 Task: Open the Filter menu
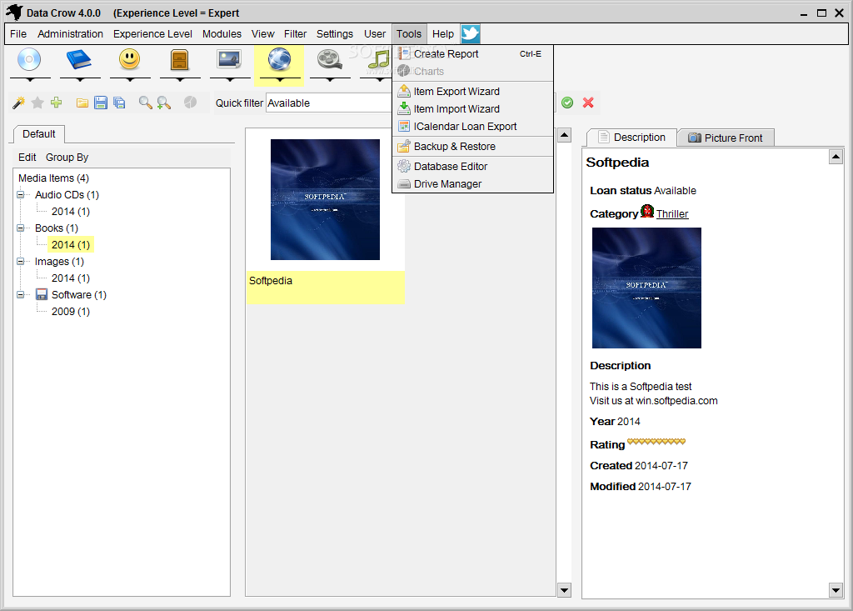tap(295, 34)
